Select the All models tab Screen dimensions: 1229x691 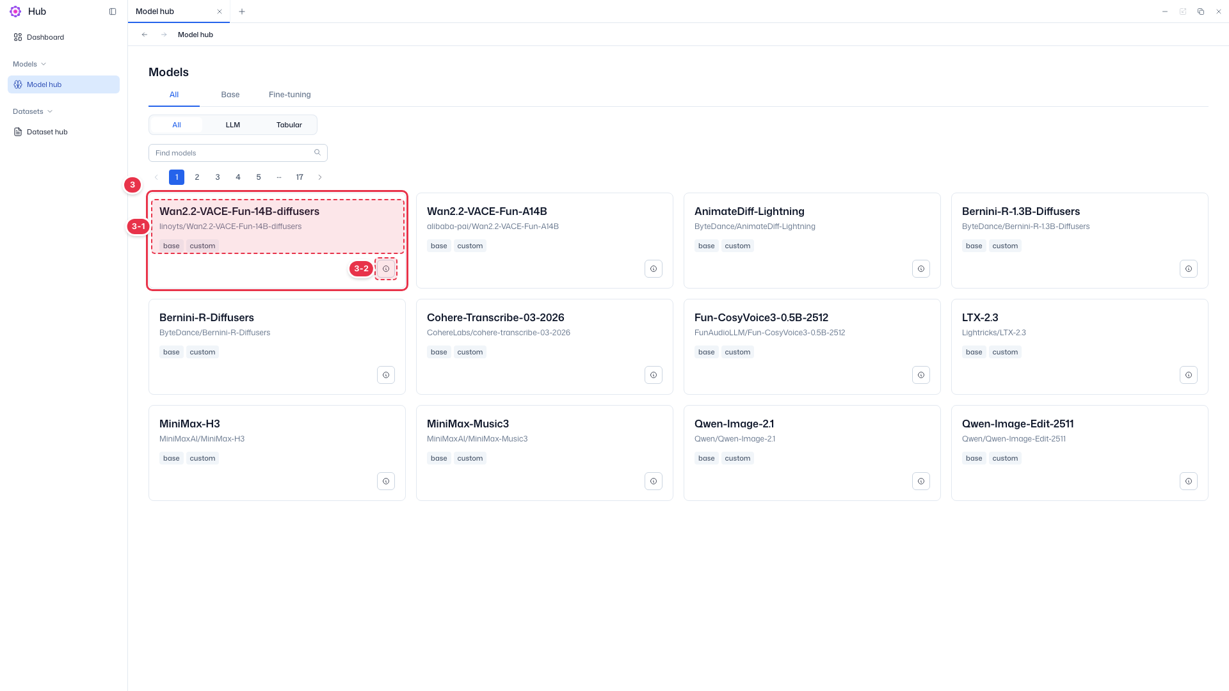point(174,95)
